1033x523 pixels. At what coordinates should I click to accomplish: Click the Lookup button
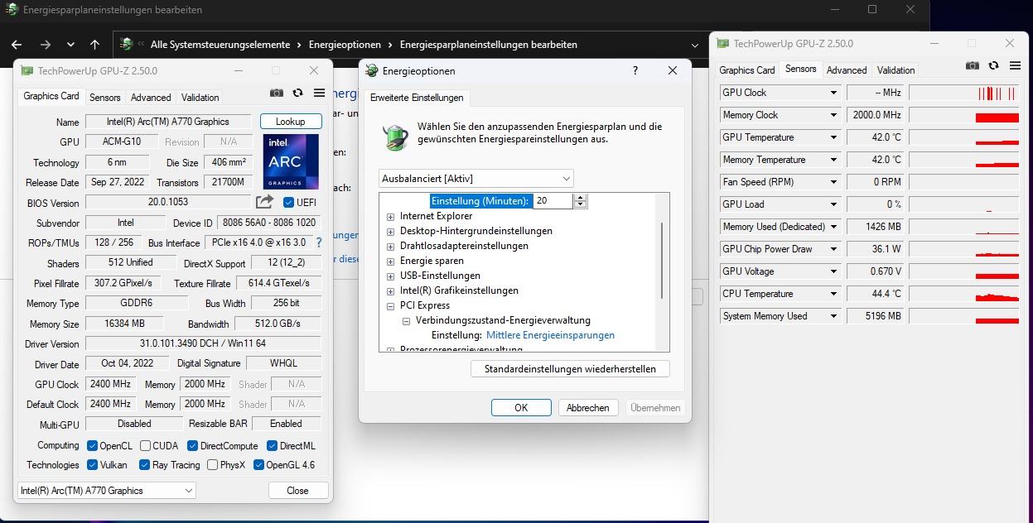coord(290,122)
